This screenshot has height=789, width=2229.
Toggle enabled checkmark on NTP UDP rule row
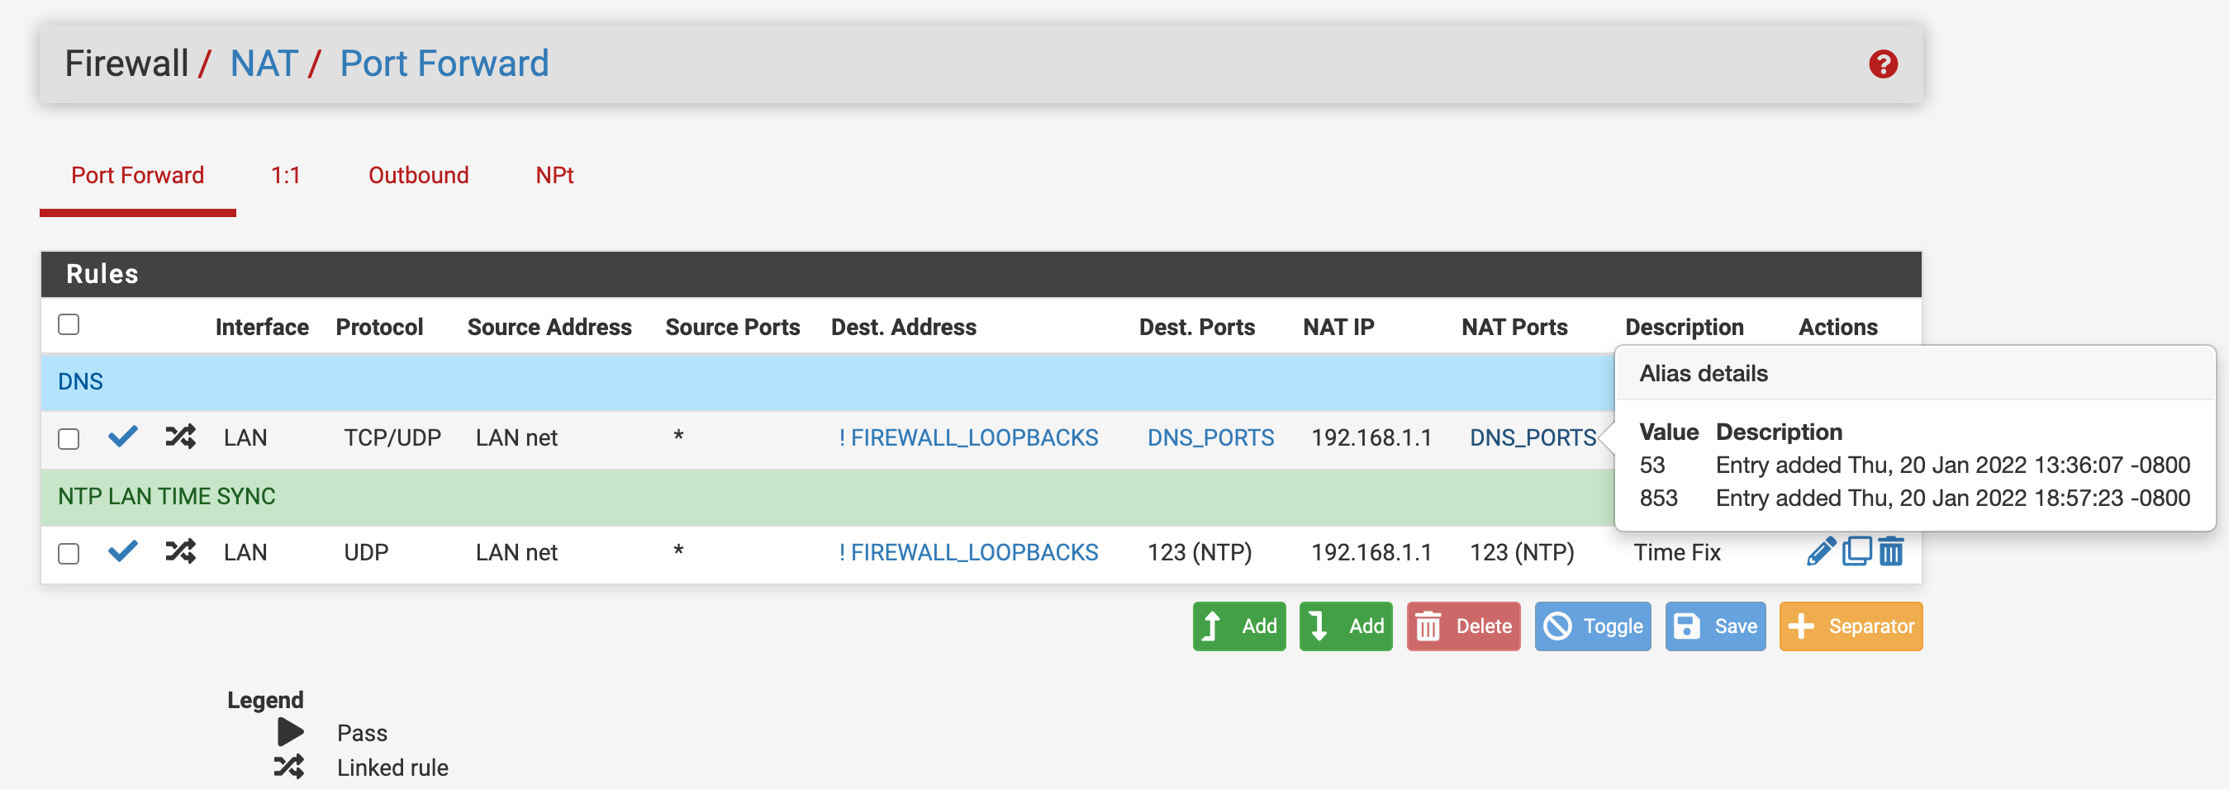[x=123, y=550]
